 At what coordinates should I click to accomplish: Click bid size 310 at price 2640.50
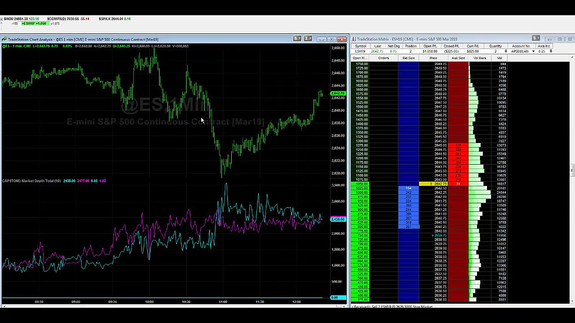[408, 223]
